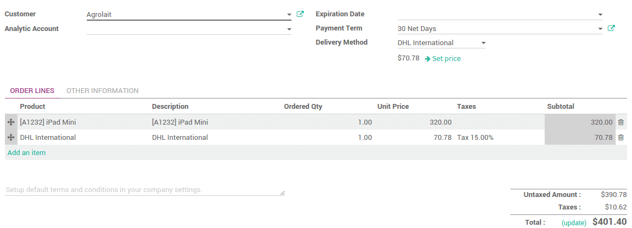Open the Expiration Date picker dropdown
632x228 pixels.
point(600,15)
